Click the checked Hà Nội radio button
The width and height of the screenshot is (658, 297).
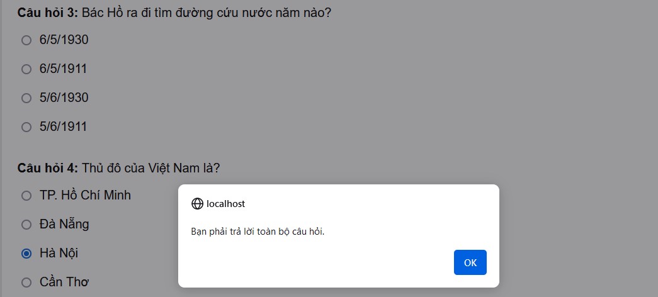pos(26,254)
